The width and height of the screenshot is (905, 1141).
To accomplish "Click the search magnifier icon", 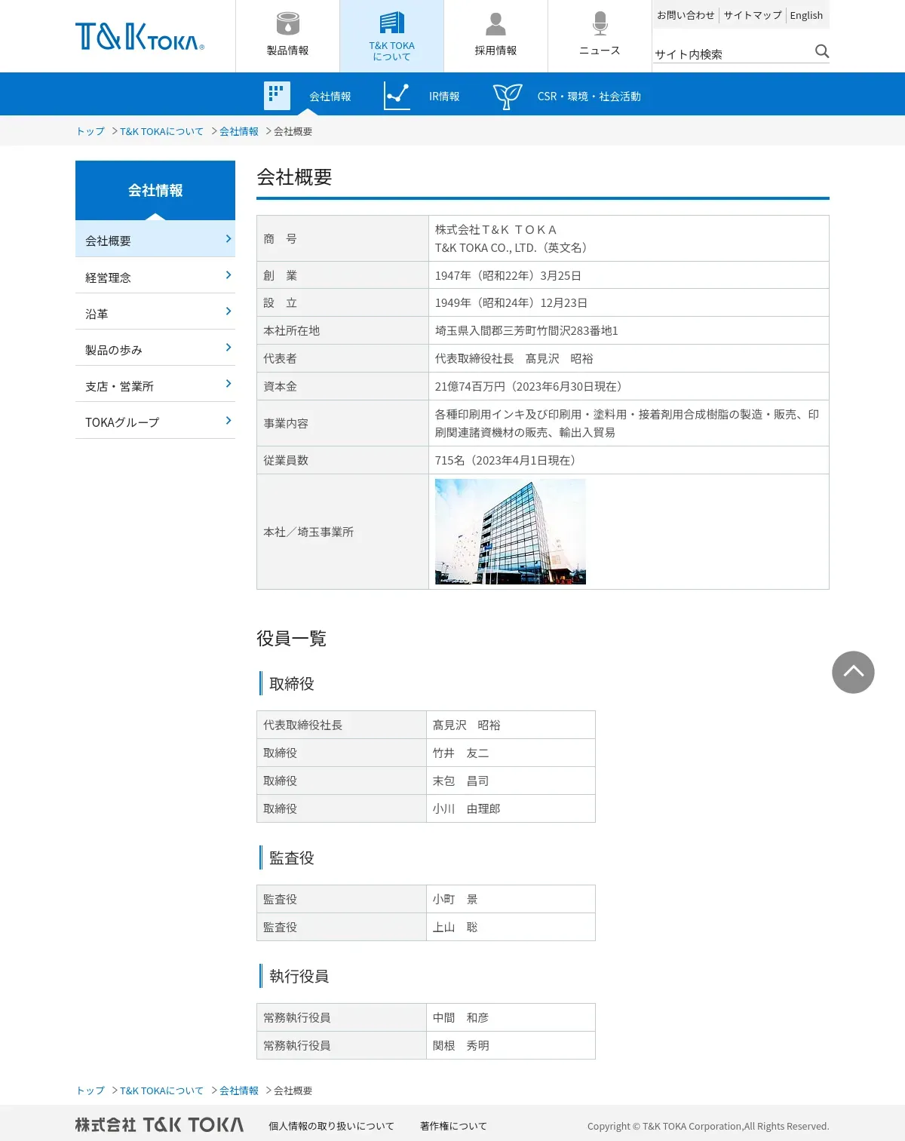I will click(822, 51).
